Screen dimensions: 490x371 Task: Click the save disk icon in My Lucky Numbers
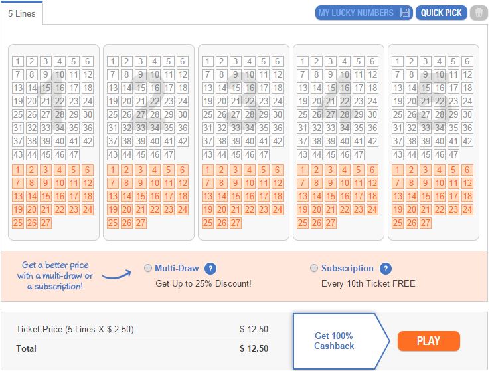click(405, 13)
